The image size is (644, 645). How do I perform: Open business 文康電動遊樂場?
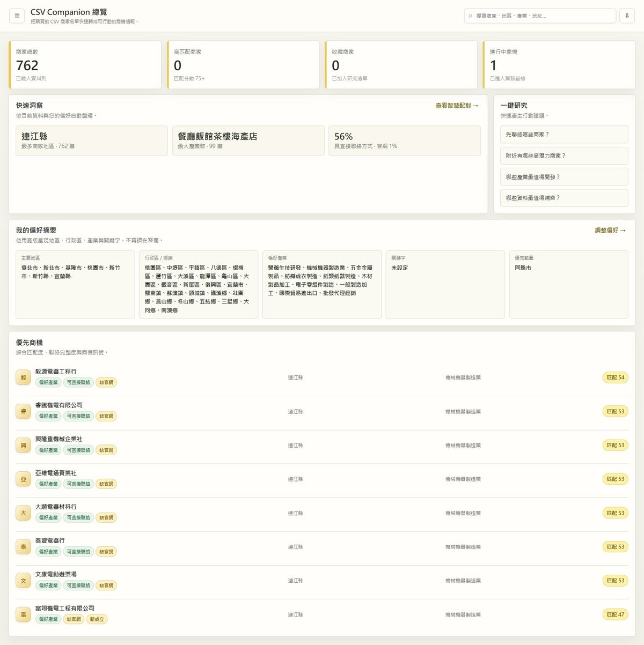coord(56,574)
